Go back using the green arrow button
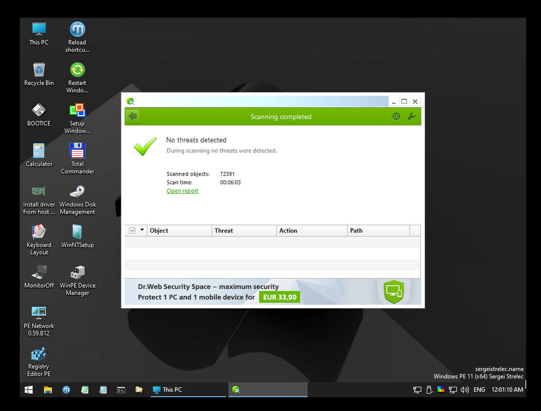 pyautogui.click(x=133, y=117)
